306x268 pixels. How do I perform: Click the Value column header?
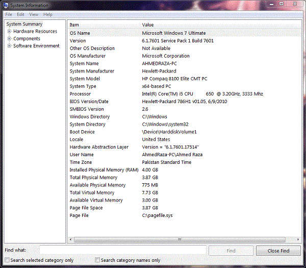coord(221,25)
